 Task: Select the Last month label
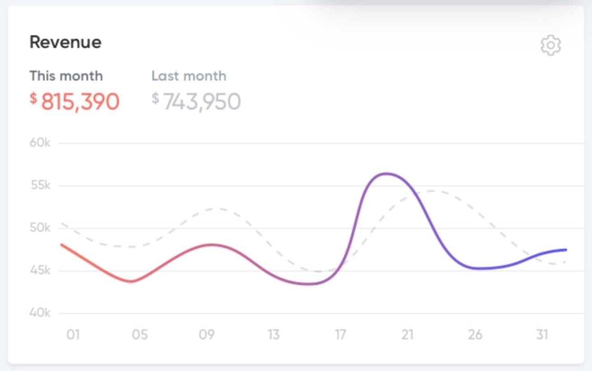189,76
